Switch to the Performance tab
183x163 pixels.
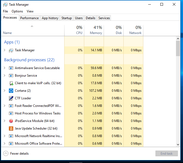(x=29, y=18)
